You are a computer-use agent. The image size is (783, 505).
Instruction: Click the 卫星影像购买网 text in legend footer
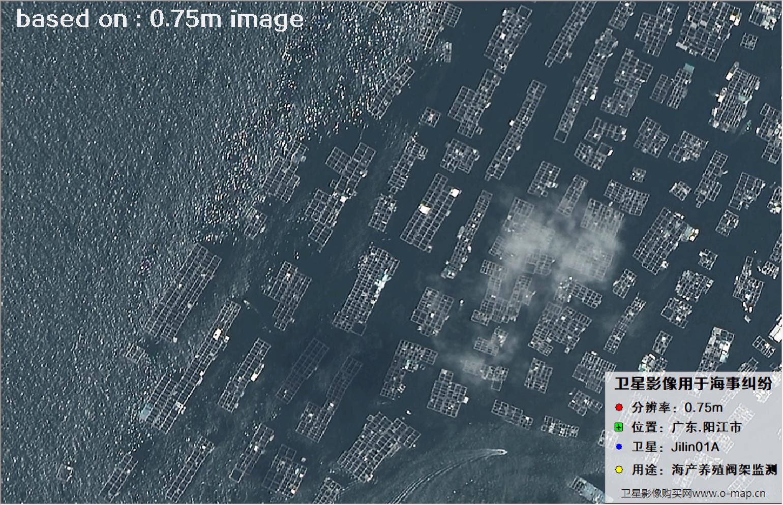click(655, 493)
